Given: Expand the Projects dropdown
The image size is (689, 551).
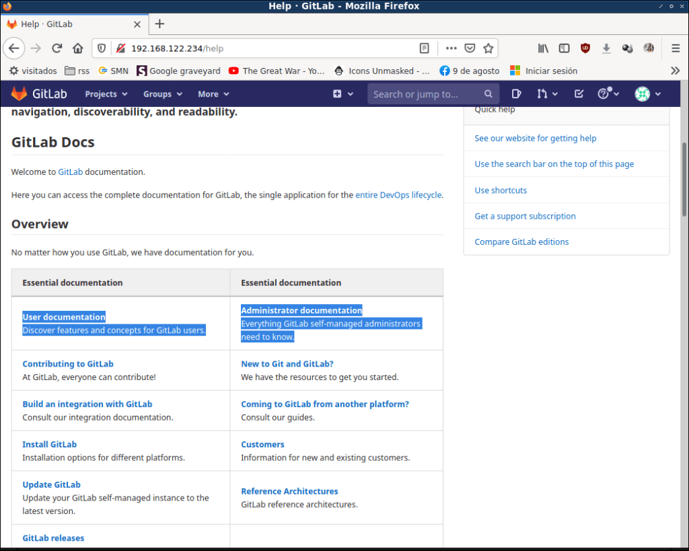Looking at the screenshot, I should click(x=106, y=94).
